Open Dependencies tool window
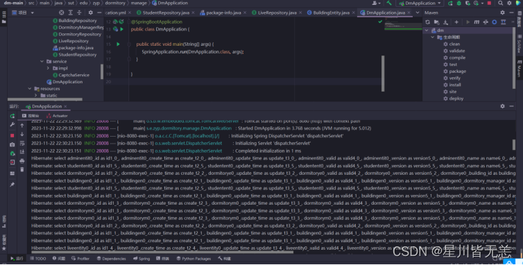 pyautogui.click(x=111, y=259)
